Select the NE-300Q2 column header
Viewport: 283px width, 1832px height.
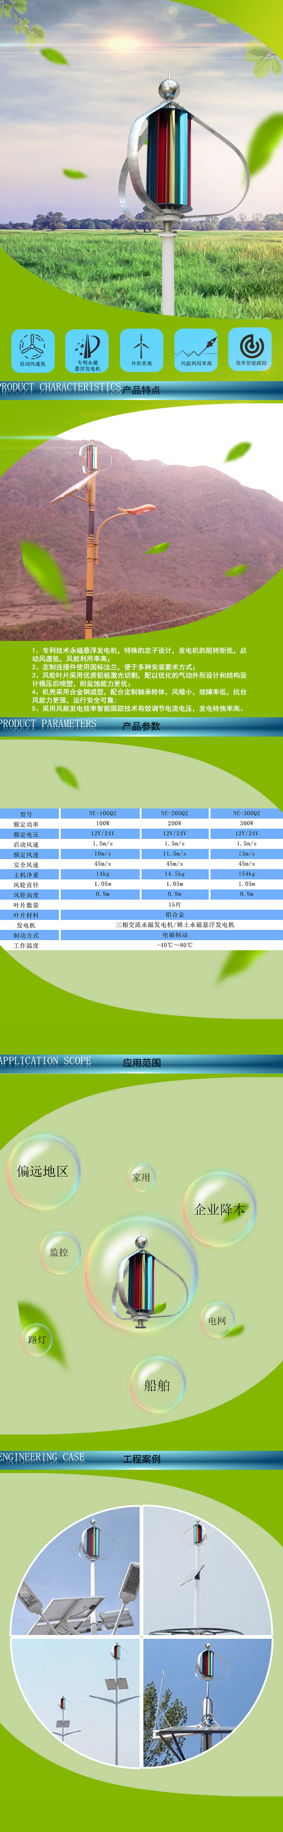(246, 813)
